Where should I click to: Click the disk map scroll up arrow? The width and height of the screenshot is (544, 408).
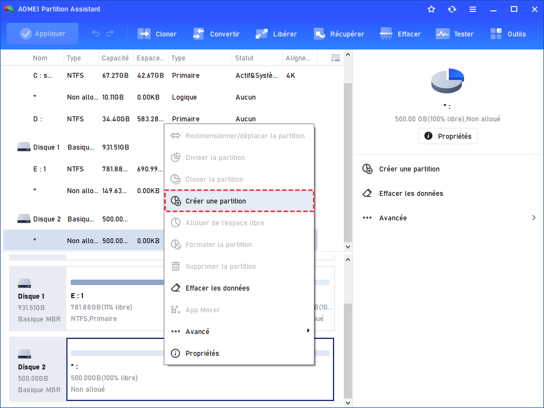(x=348, y=259)
